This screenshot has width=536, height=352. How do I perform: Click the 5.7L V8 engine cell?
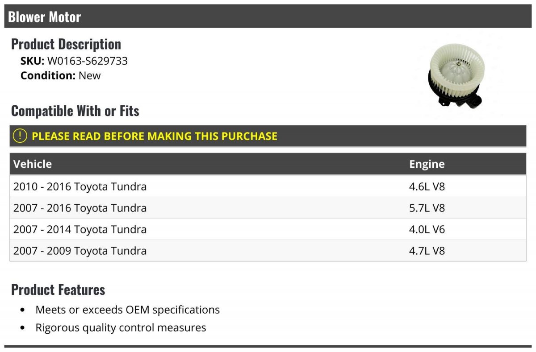click(x=427, y=207)
